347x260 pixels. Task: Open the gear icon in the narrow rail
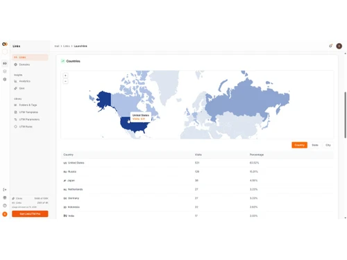[5, 79]
